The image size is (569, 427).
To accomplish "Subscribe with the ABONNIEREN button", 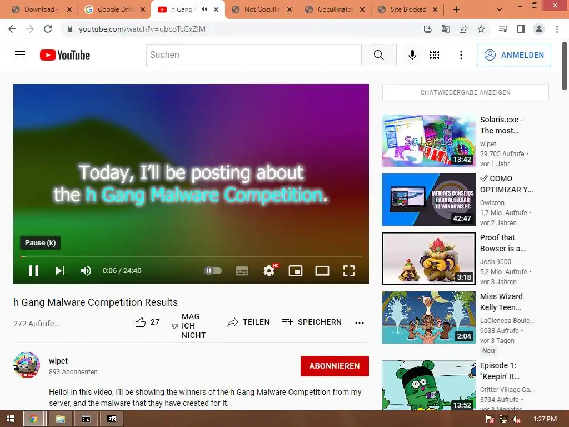I will coord(335,366).
